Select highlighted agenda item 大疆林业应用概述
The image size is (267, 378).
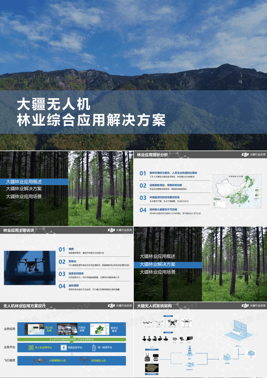24,182
